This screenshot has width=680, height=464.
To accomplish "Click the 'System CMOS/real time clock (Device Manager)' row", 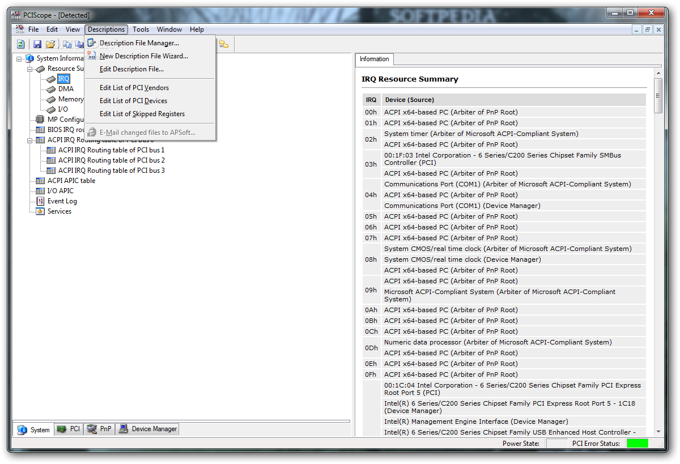I will click(x=513, y=259).
